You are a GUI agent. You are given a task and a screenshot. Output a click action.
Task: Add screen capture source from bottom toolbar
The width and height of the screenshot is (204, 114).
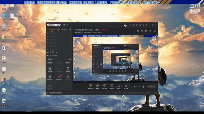click(90, 87)
